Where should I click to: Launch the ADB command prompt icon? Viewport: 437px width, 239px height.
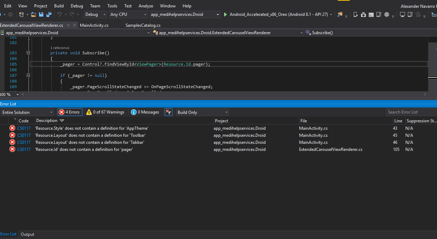click(370, 14)
